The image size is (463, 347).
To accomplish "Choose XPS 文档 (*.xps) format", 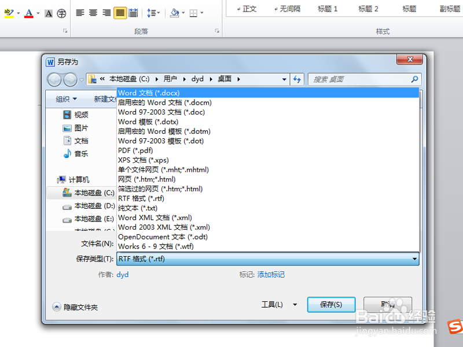I will 268,160.
